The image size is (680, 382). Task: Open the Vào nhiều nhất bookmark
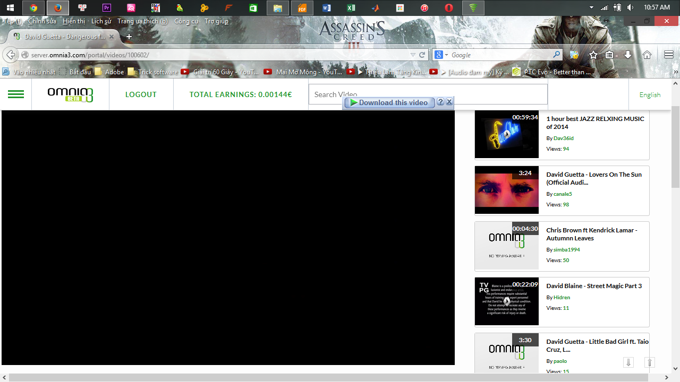point(29,72)
